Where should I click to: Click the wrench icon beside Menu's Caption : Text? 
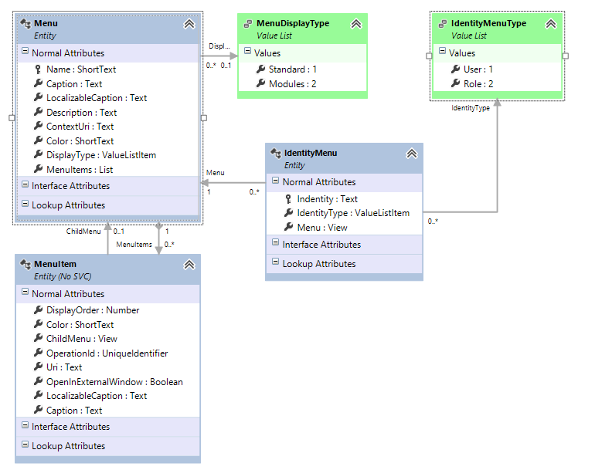(x=39, y=83)
